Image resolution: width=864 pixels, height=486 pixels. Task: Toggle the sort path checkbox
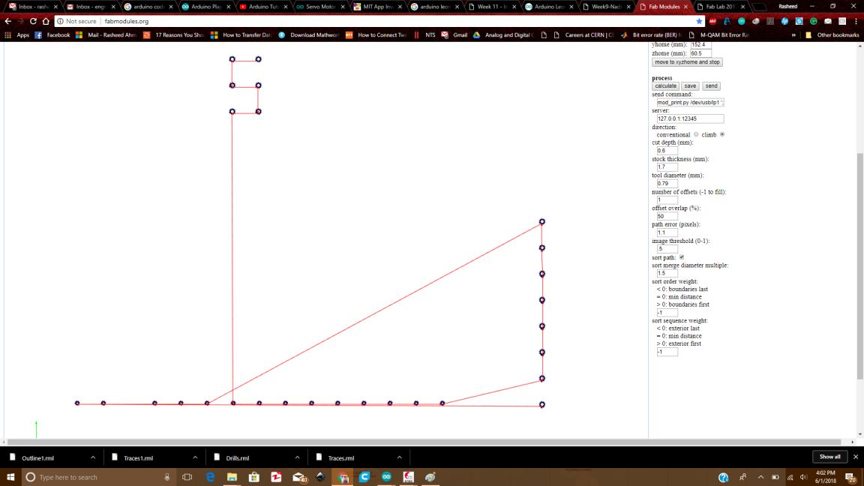[x=682, y=257]
